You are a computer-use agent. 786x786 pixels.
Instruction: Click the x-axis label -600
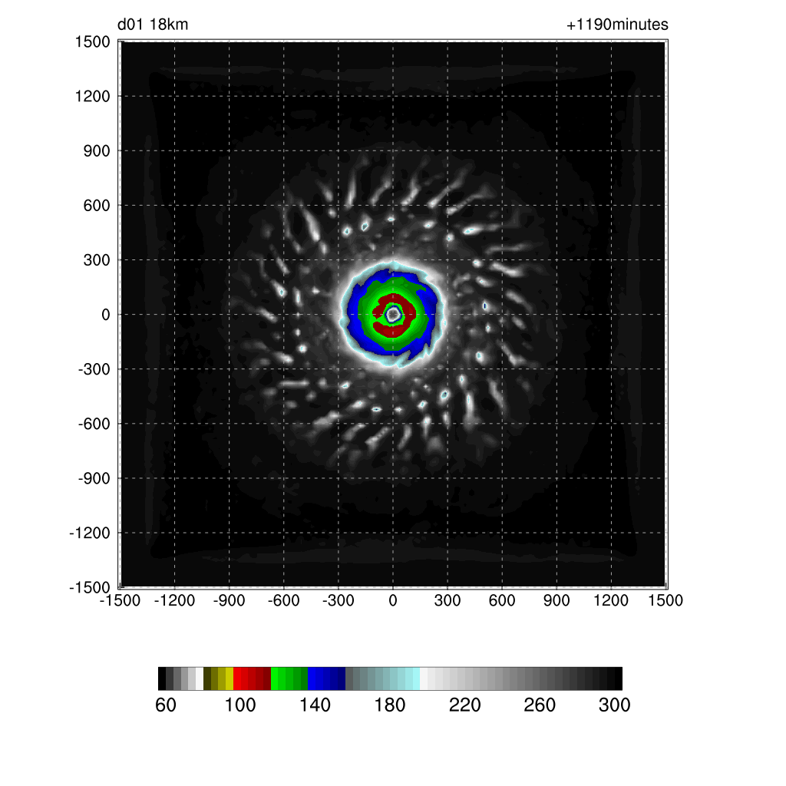click(x=284, y=600)
